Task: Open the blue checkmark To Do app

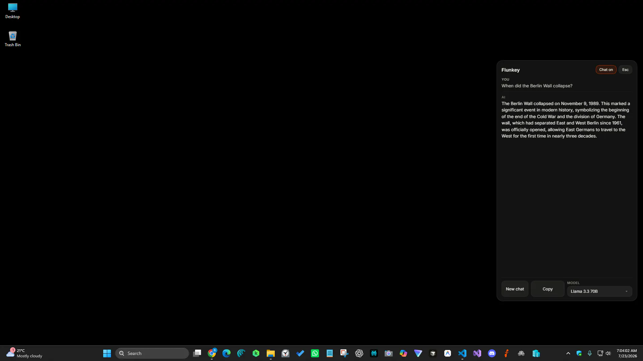Action: coord(300,353)
